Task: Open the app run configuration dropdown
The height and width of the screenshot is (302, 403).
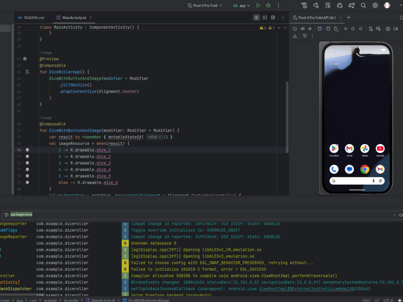Action: [x=242, y=6]
